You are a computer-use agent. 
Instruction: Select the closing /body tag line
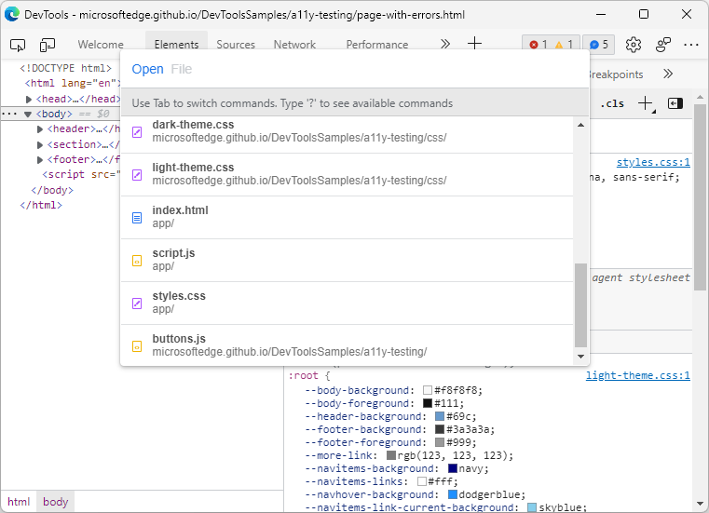pos(52,190)
